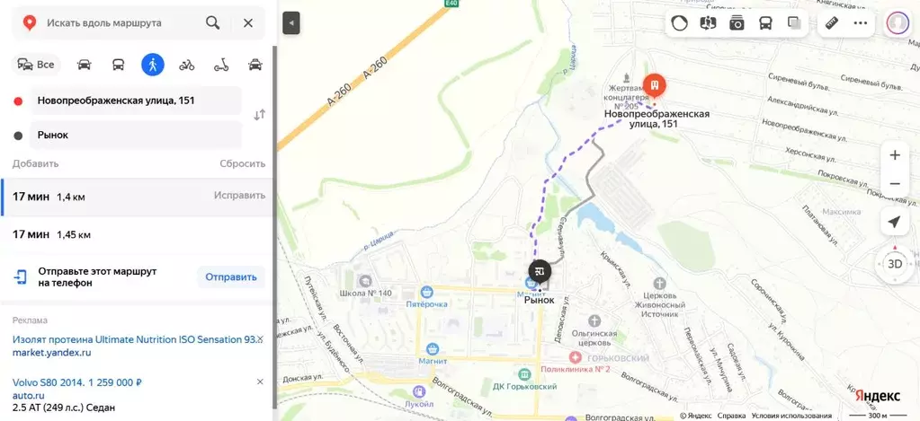
Task: Click the 'Рынок' destination input field
Action: point(136,136)
